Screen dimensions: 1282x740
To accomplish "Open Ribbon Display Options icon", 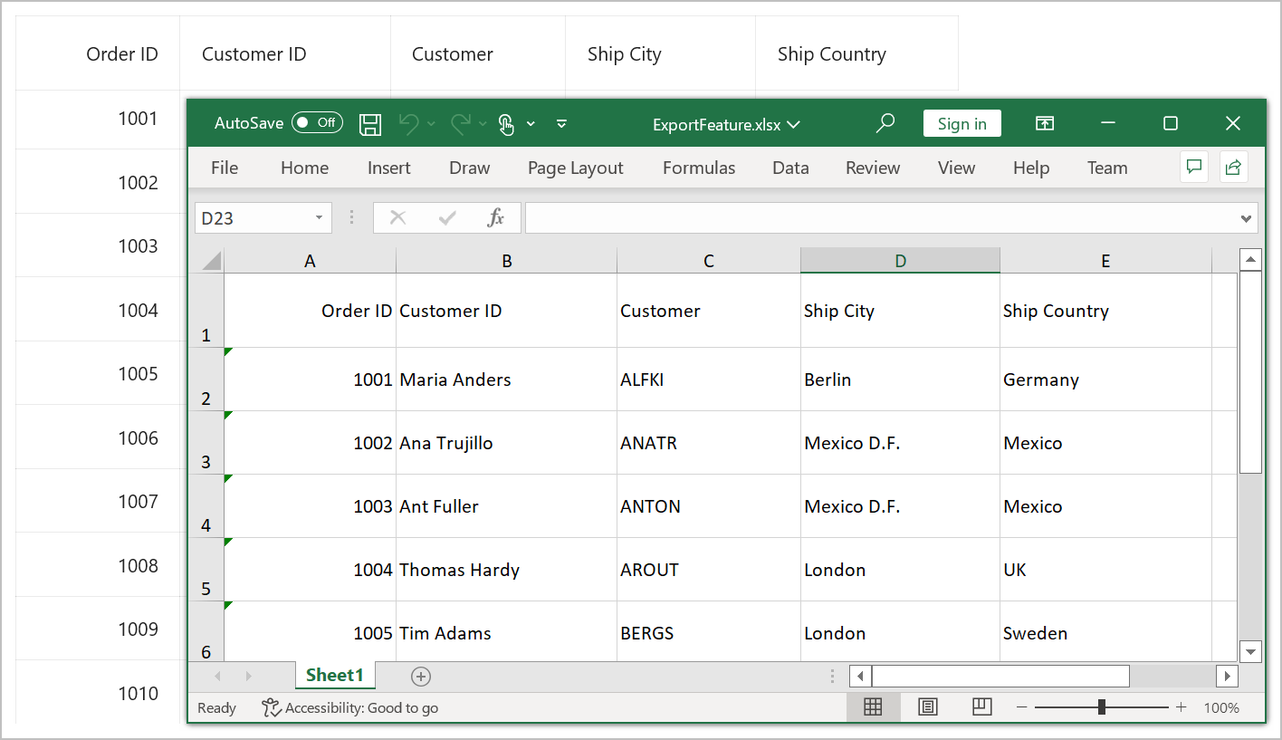I will (1045, 123).
